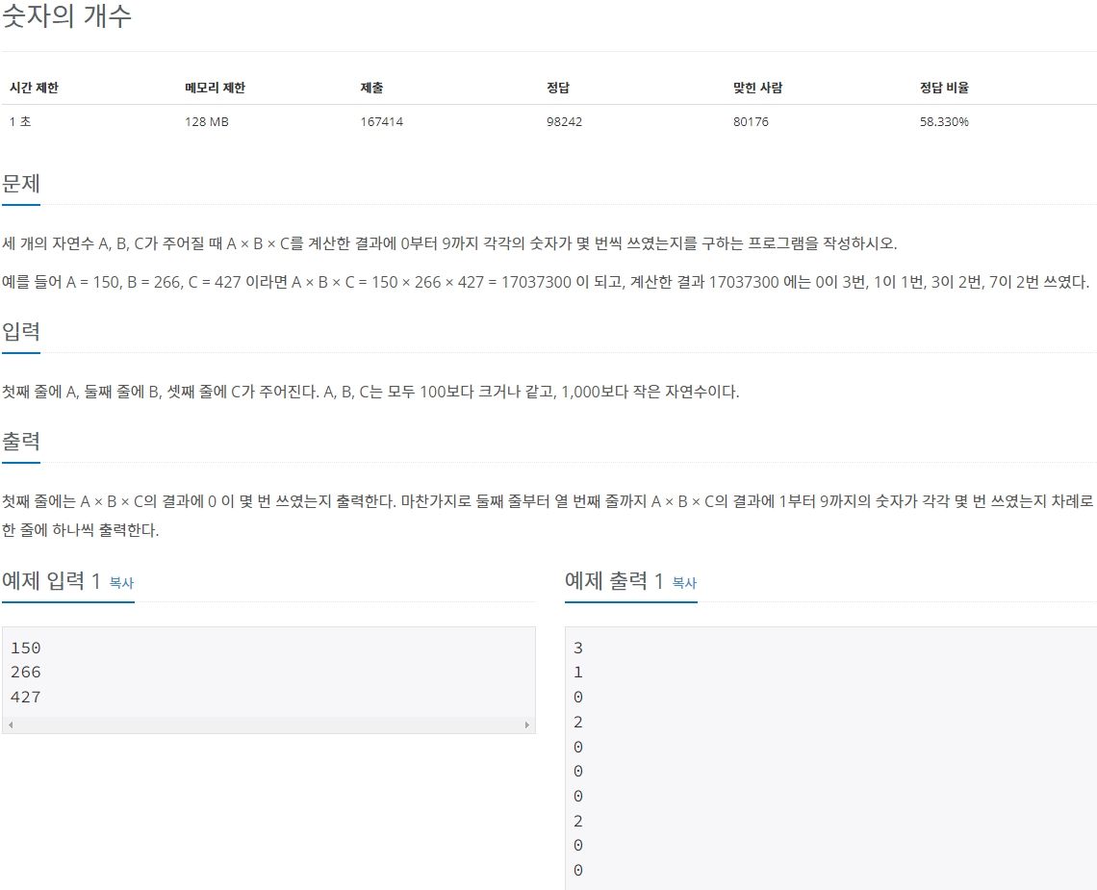Viewport: 1097px width, 890px height.
Task: Click the 정답 비율 column header
Action: point(944,88)
